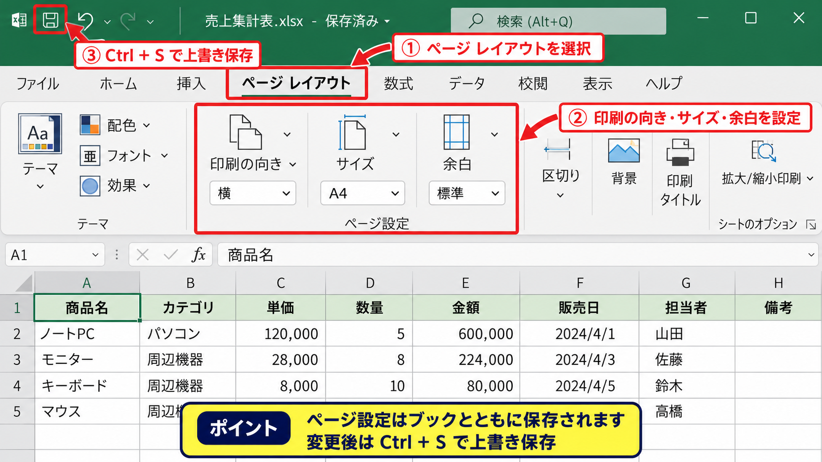This screenshot has height=462, width=822.
Task: Select cell with date 2024/4/3
Action: pyautogui.click(x=580, y=359)
